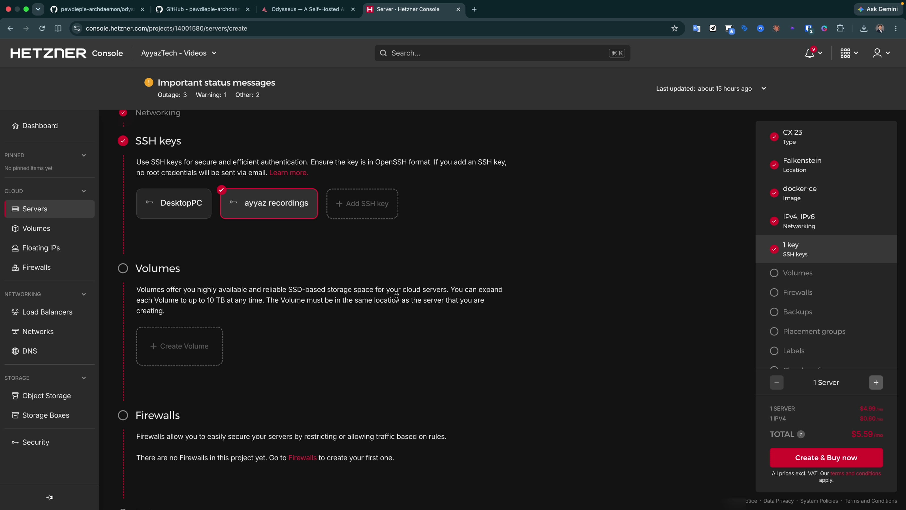Reload the page
The image size is (906, 510).
coord(42,29)
